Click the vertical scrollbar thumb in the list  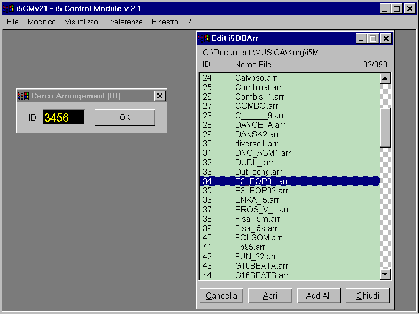(x=385, y=128)
